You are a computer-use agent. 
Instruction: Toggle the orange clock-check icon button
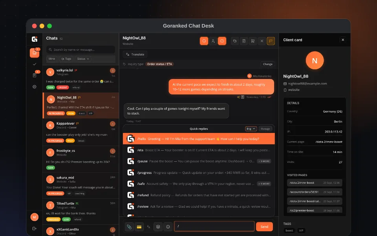pos(222,41)
